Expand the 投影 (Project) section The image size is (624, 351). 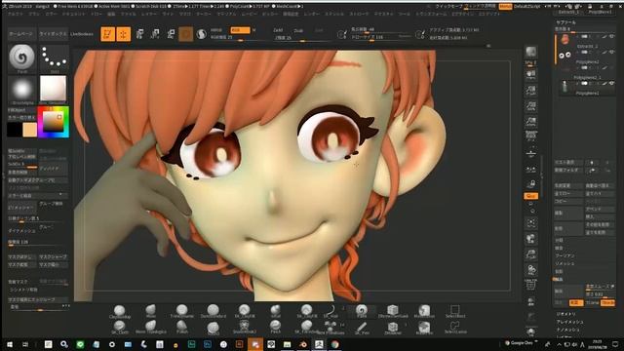click(560, 271)
